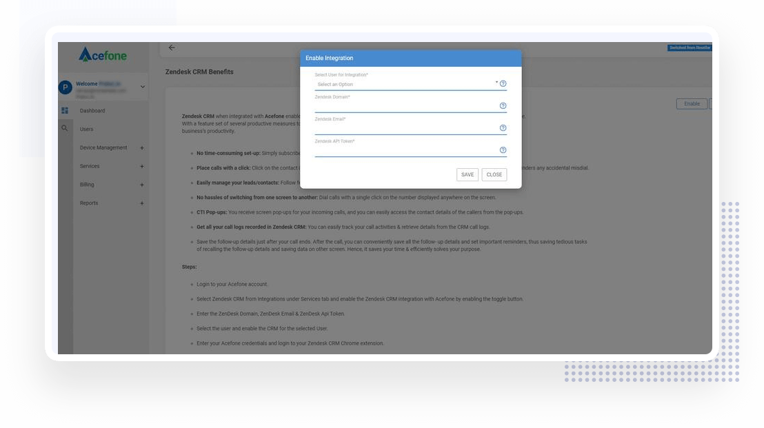Viewport: 764px width, 428px height.
Task: Click the Acefone logo
Action: [x=103, y=55]
